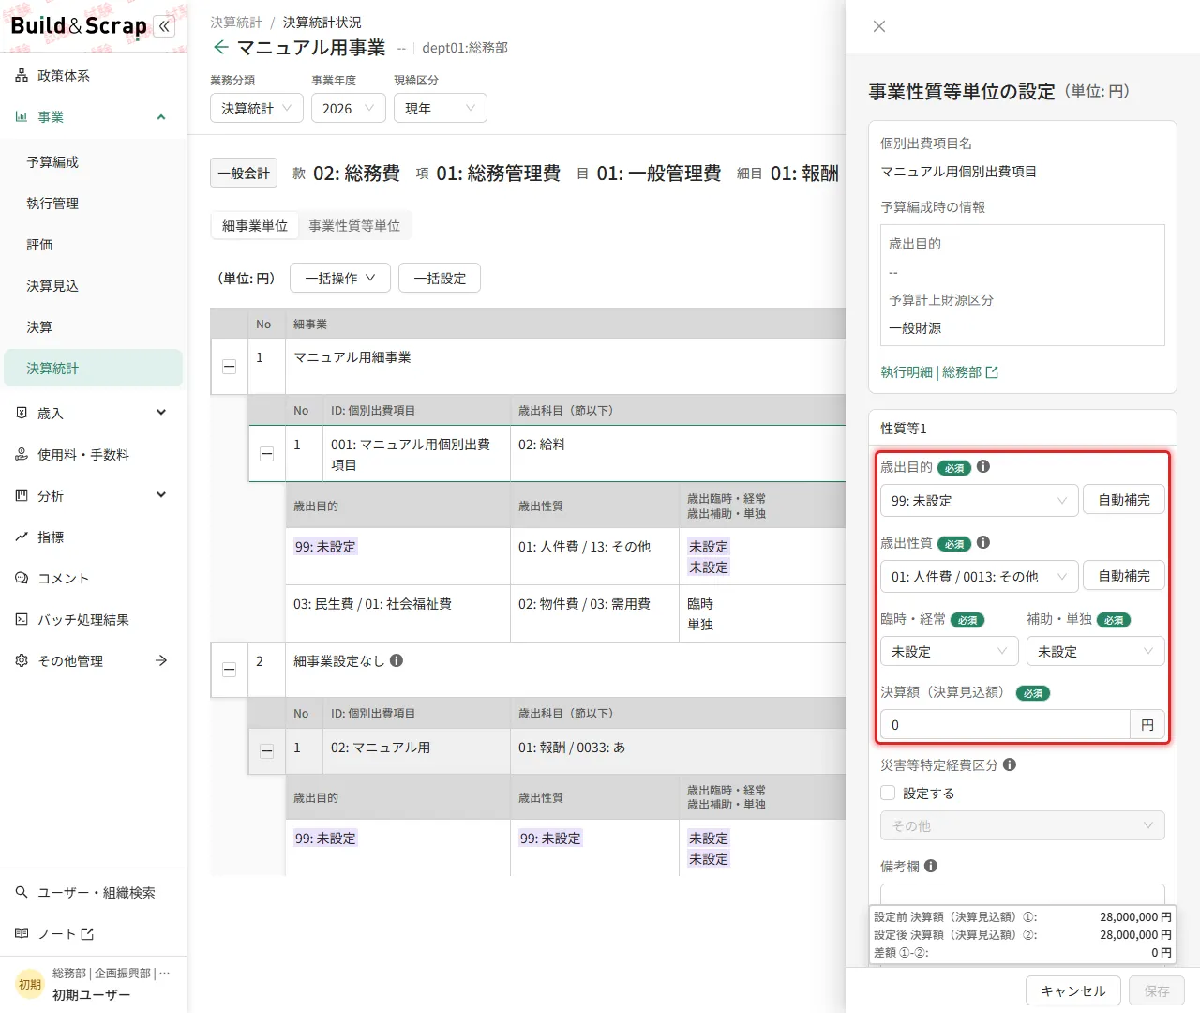This screenshot has width=1200, height=1013.
Task: Open the 臨時・経常 未設定 dropdown
Action: coord(949,651)
